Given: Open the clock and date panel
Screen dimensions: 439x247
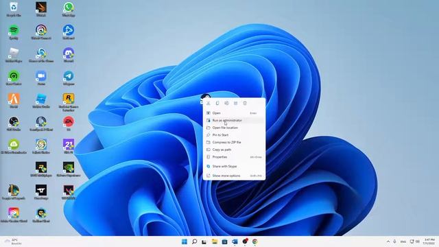Looking at the screenshot, I should tap(429, 242).
